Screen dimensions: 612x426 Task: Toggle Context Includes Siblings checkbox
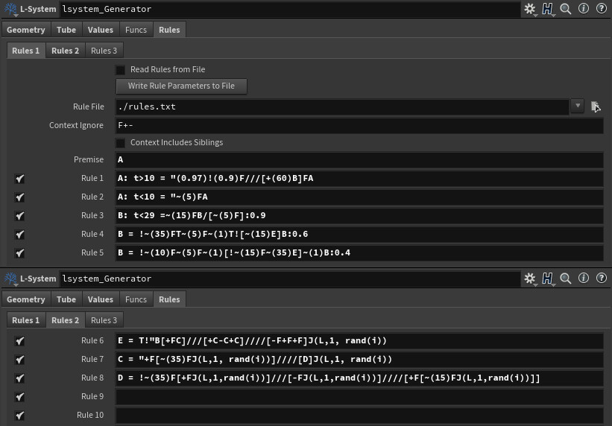click(x=120, y=143)
